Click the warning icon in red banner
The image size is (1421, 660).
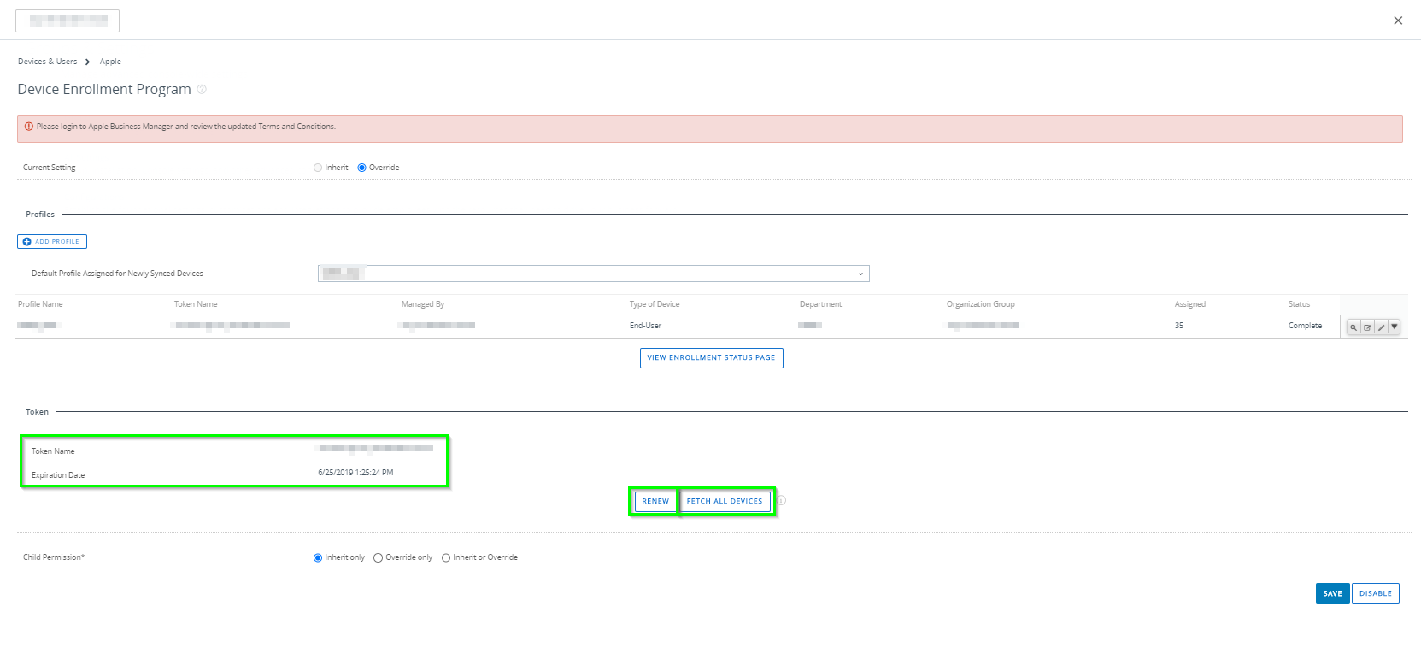click(29, 127)
